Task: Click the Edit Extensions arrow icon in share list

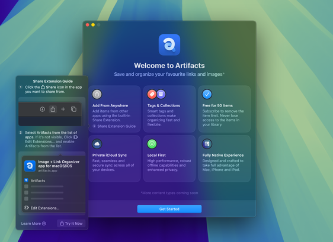Action: pyautogui.click(x=27, y=208)
